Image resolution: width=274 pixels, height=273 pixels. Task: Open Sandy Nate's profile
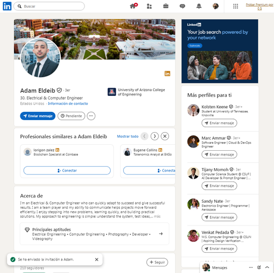(212, 201)
